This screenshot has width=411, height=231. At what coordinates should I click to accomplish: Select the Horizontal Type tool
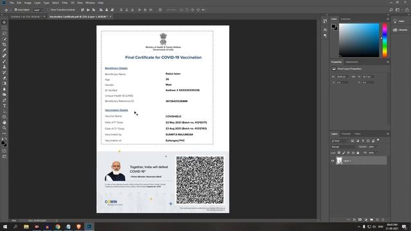pyautogui.click(x=4, y=105)
